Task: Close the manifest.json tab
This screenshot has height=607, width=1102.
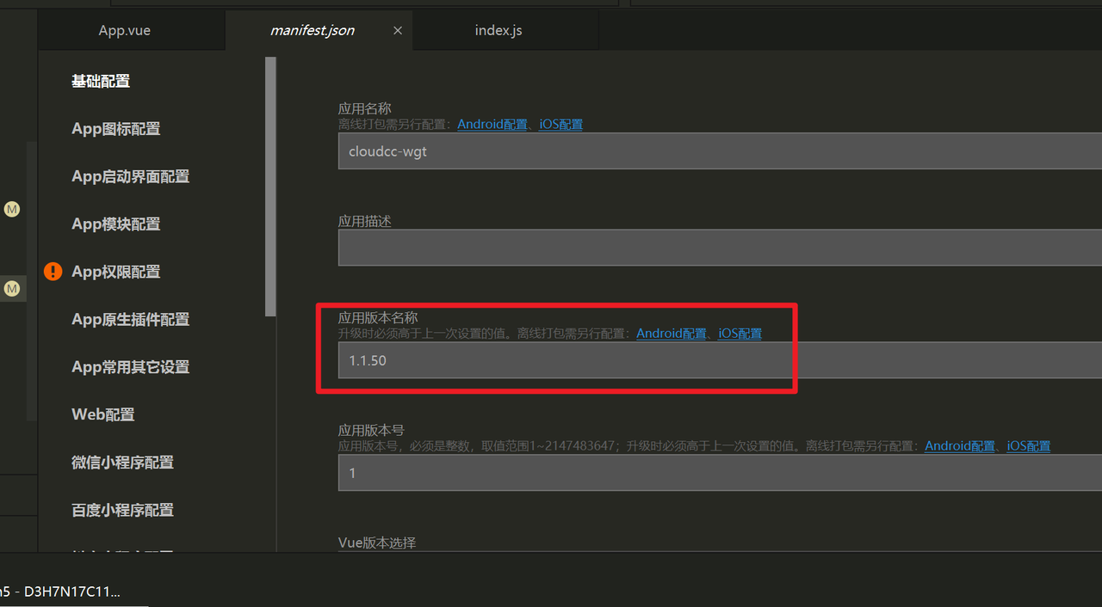Action: 398,30
